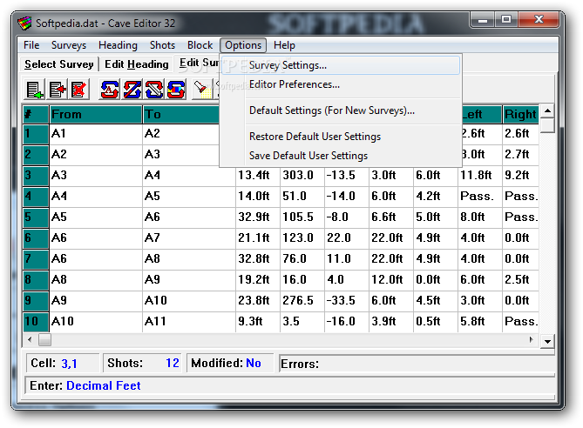Image resolution: width=583 pixels, height=428 pixels.
Task: Open the Block menu
Action: point(200,45)
